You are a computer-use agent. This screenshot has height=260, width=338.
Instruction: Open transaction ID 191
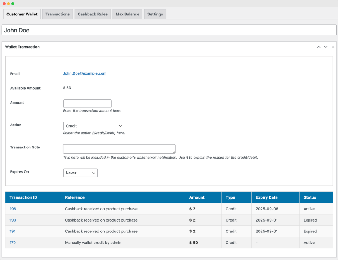[12, 231]
